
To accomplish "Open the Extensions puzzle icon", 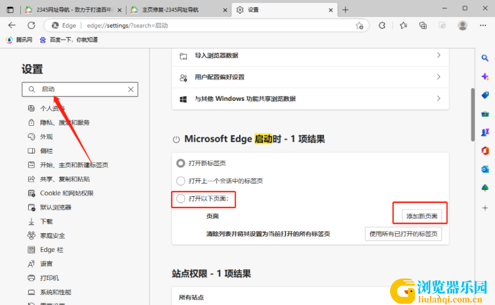I will point(382,25).
